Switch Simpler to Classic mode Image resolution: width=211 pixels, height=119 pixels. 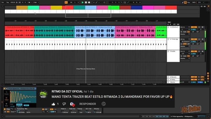[7, 93]
